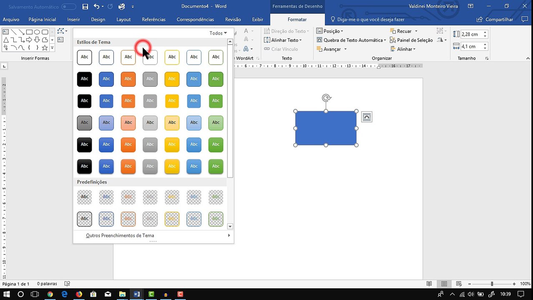Click zoom in plus button

(x=514, y=284)
